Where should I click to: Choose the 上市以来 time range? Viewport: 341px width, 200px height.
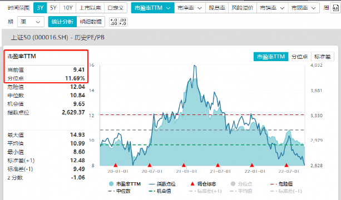click(90, 8)
